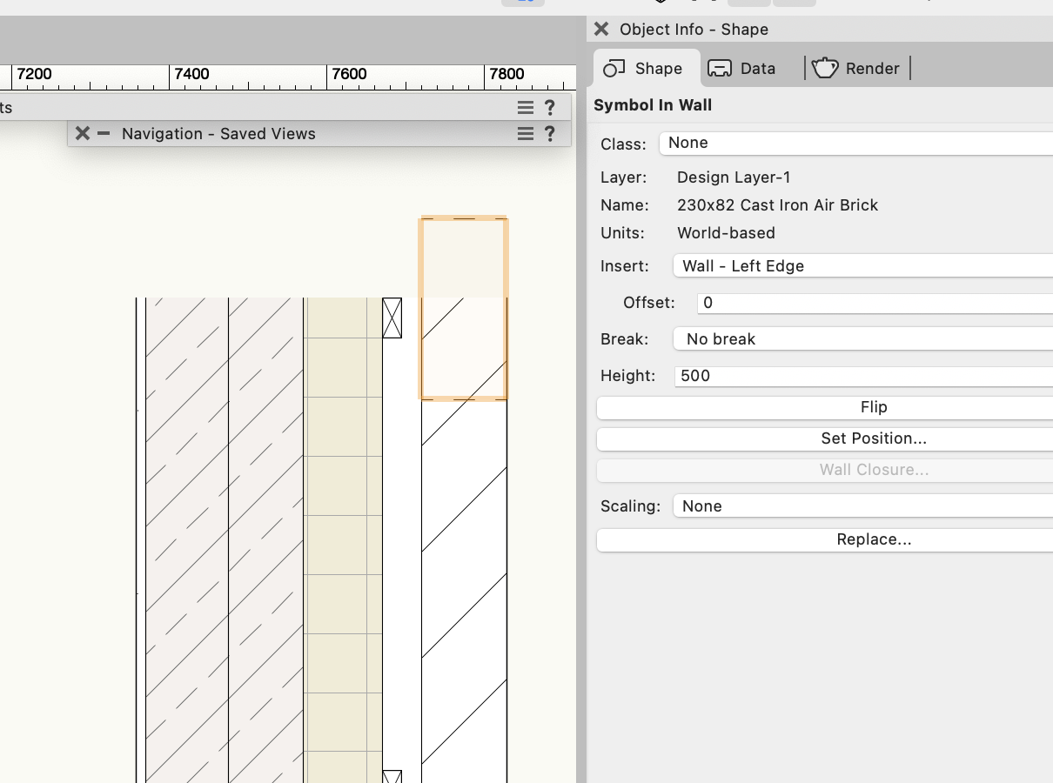The image size is (1053, 783).
Task: Close the Navigation - Saved Views palette
Action: point(83,133)
